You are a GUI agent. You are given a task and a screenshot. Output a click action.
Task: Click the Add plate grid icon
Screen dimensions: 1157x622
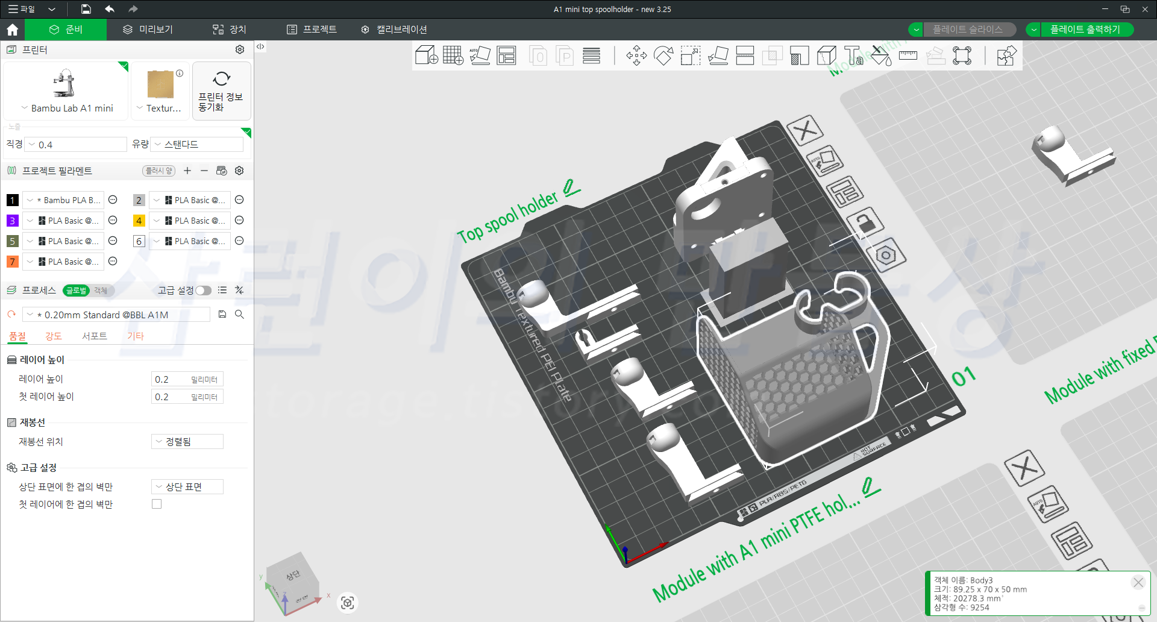point(453,56)
